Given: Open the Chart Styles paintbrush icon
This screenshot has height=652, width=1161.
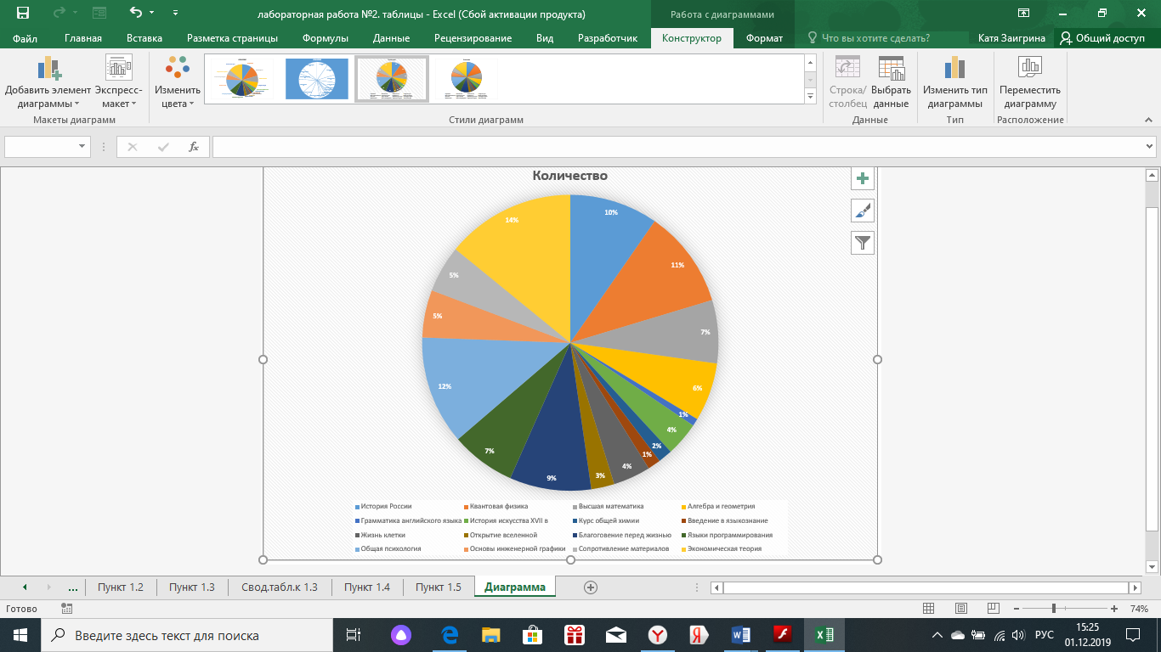Looking at the screenshot, I should point(863,211).
